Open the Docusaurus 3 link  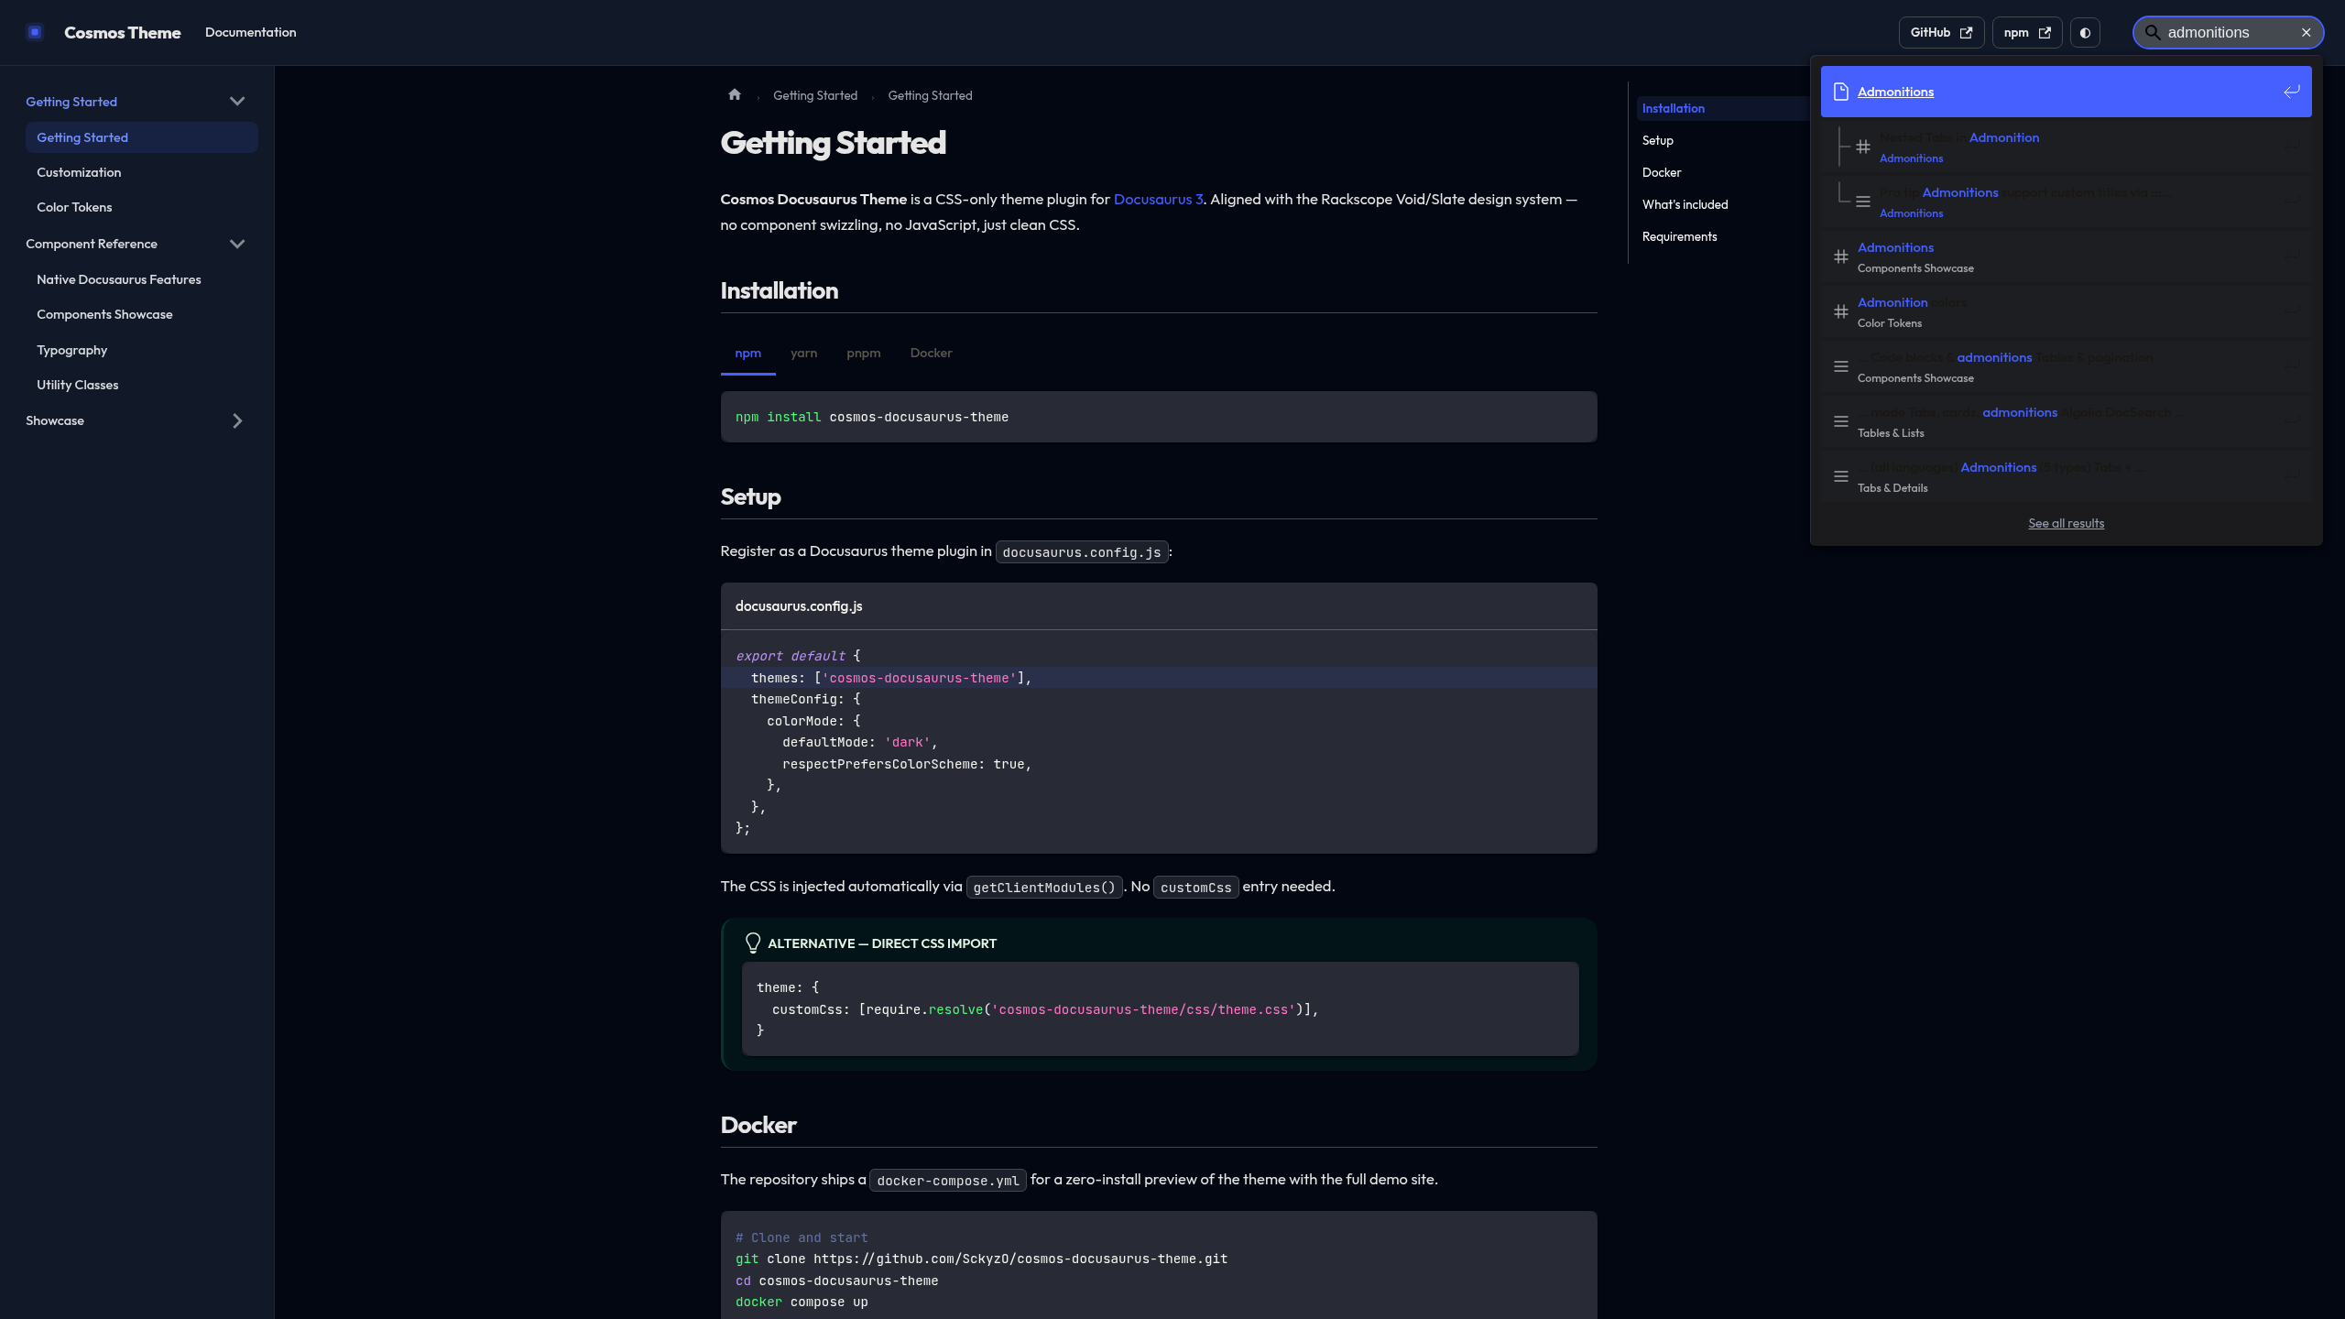1158,198
